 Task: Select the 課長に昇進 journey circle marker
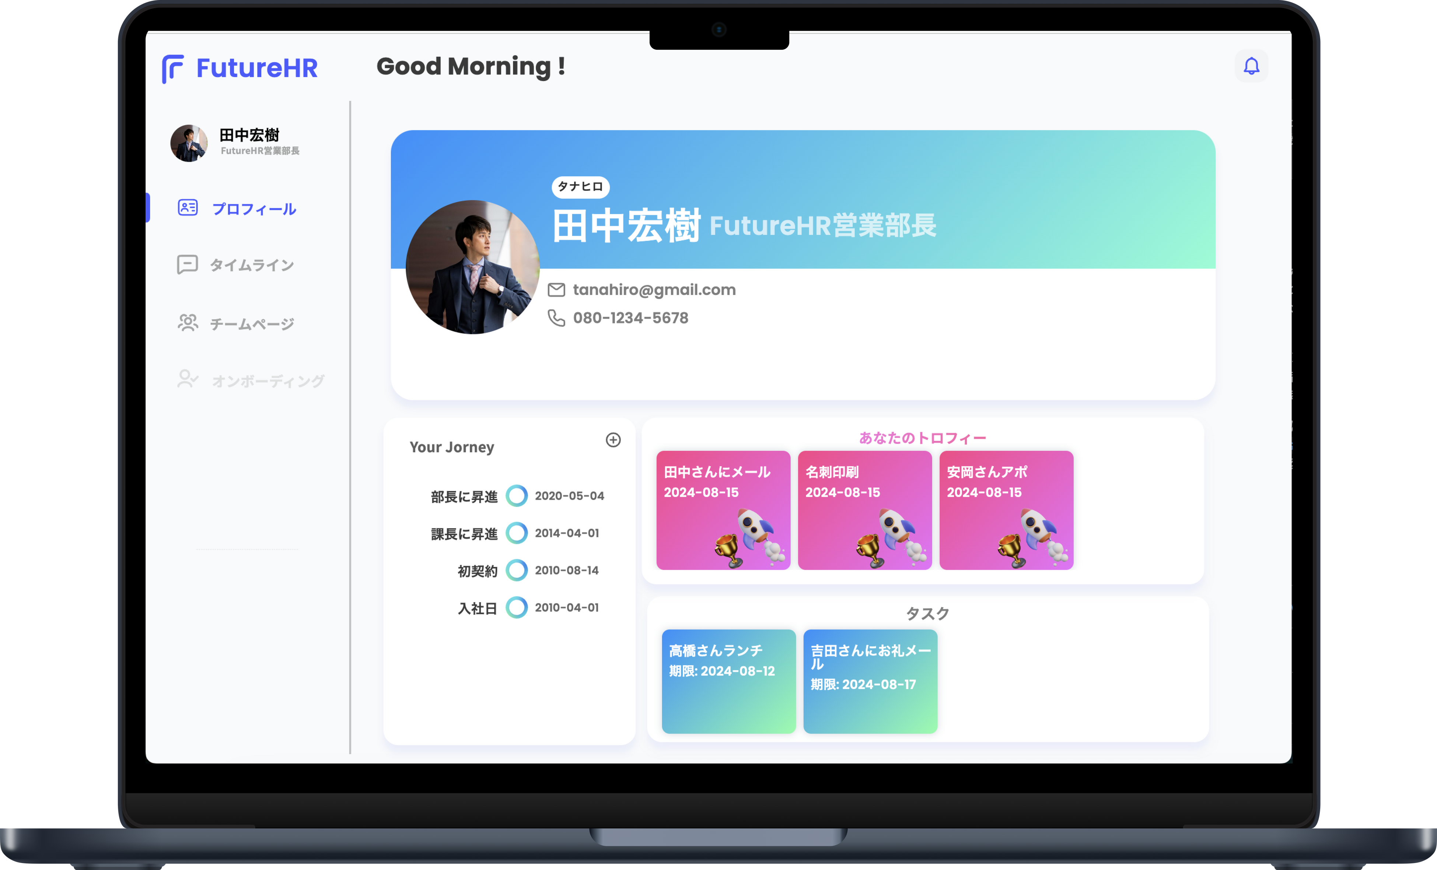[517, 533]
